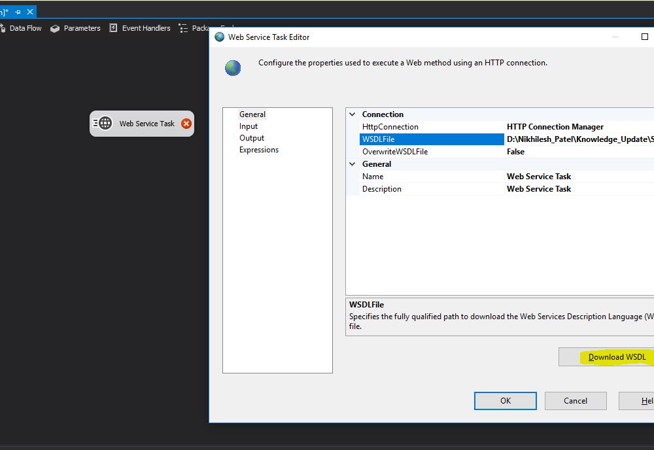Collapse the Connection property group
Viewport: 654px width, 450px height.
pos(353,114)
